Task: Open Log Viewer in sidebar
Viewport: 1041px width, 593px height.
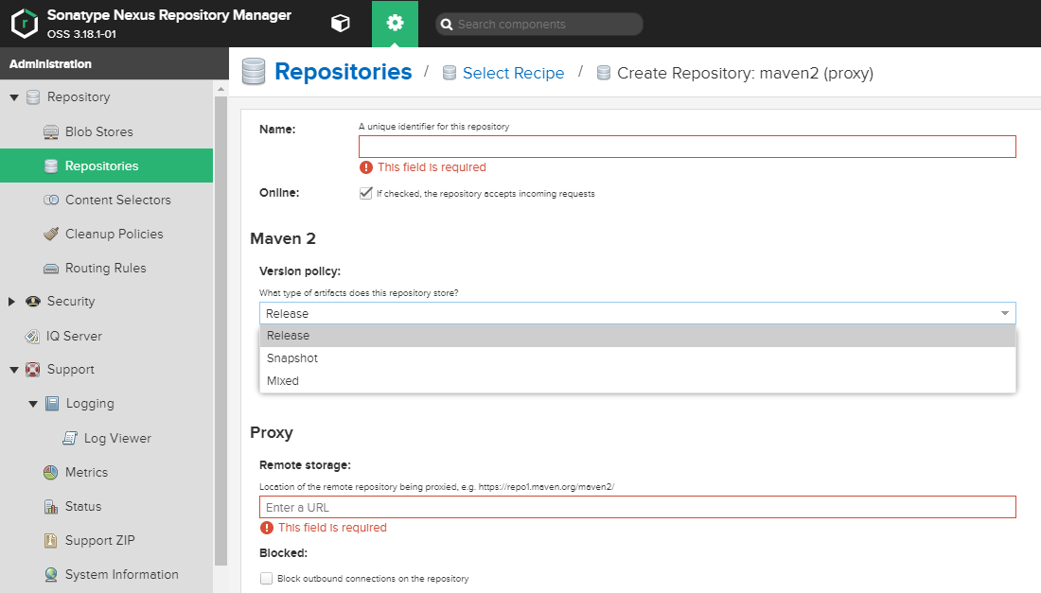Action: [117, 438]
